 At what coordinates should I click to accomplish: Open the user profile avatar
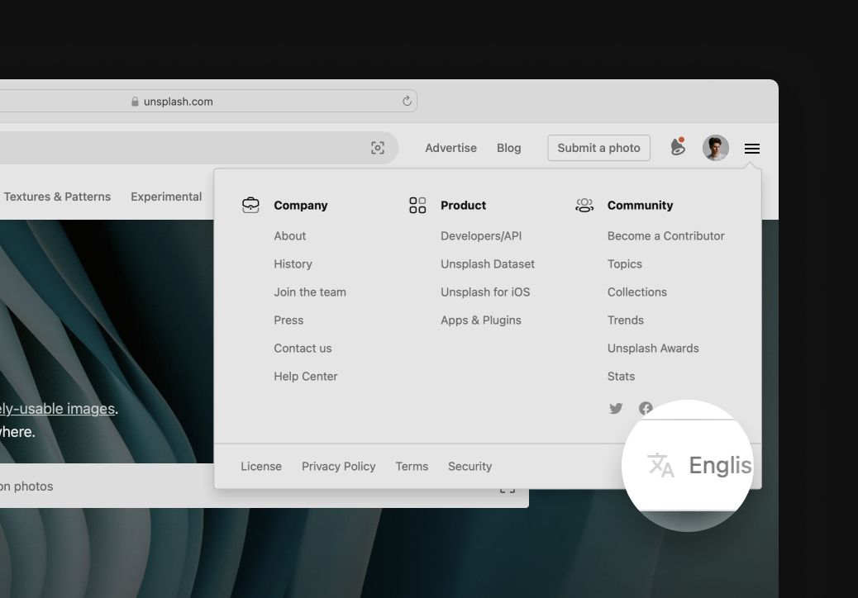click(x=715, y=148)
